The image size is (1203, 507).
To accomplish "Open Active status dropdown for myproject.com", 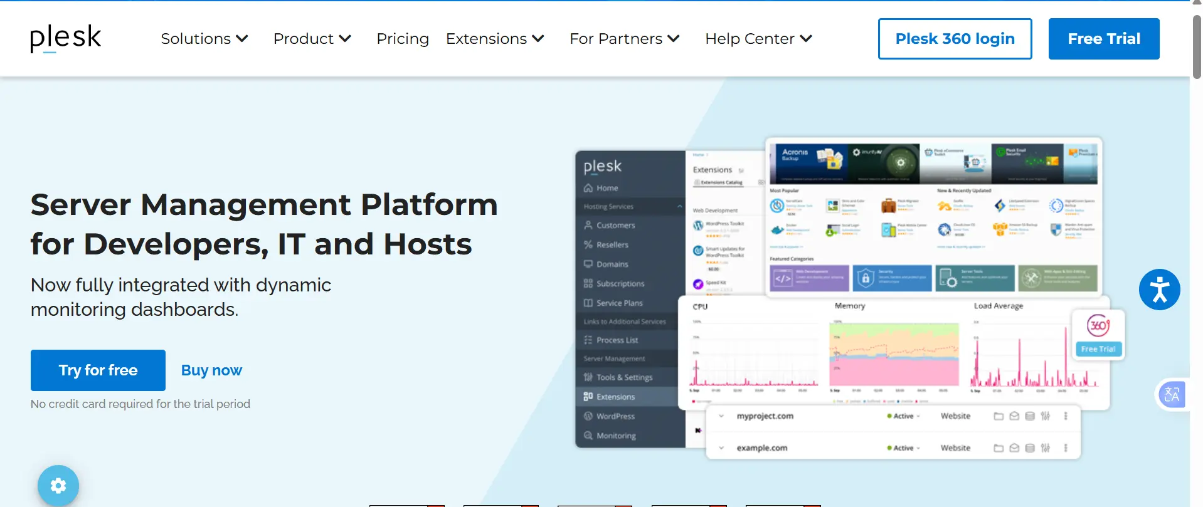I will (x=904, y=416).
